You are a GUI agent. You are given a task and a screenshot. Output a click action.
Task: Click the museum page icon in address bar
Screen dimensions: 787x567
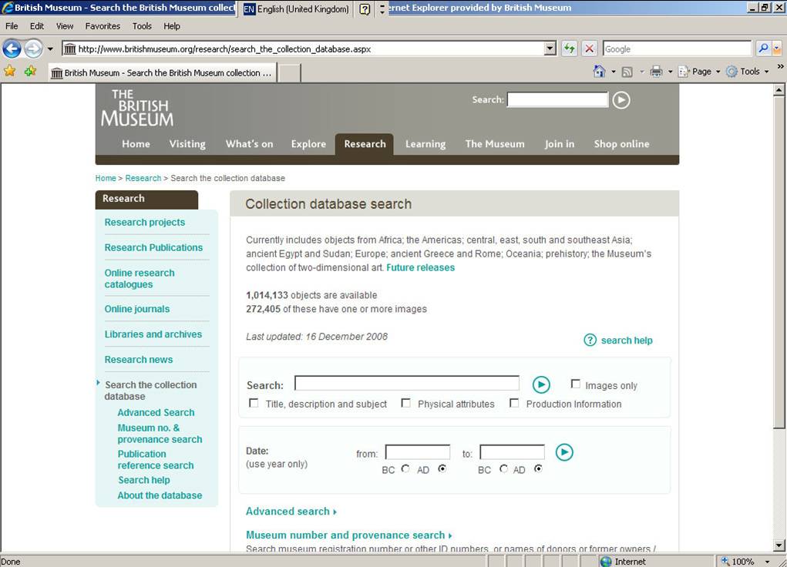point(70,49)
